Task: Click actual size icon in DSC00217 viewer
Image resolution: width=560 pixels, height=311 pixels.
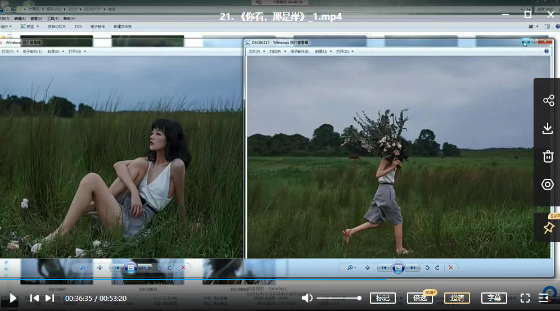Action: click(x=368, y=268)
